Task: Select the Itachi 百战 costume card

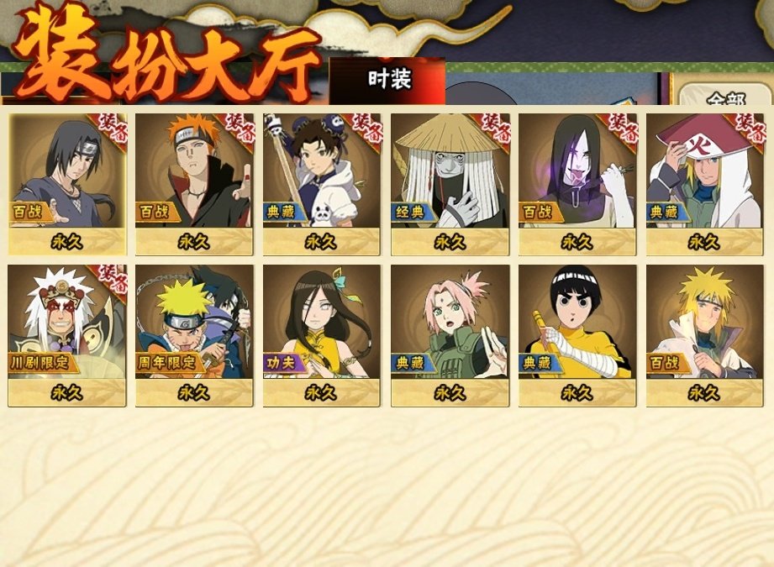Action: coord(67,184)
